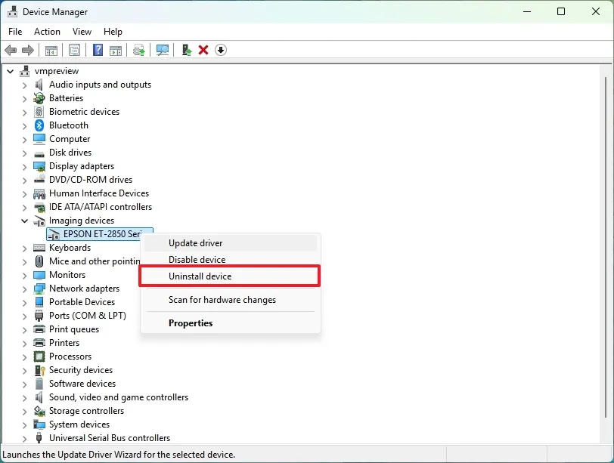Click Properties in the context menu
This screenshot has width=614, height=463.
[191, 323]
